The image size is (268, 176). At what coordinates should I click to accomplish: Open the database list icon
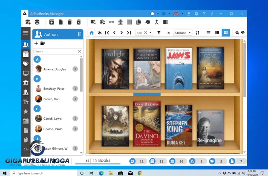point(37,22)
